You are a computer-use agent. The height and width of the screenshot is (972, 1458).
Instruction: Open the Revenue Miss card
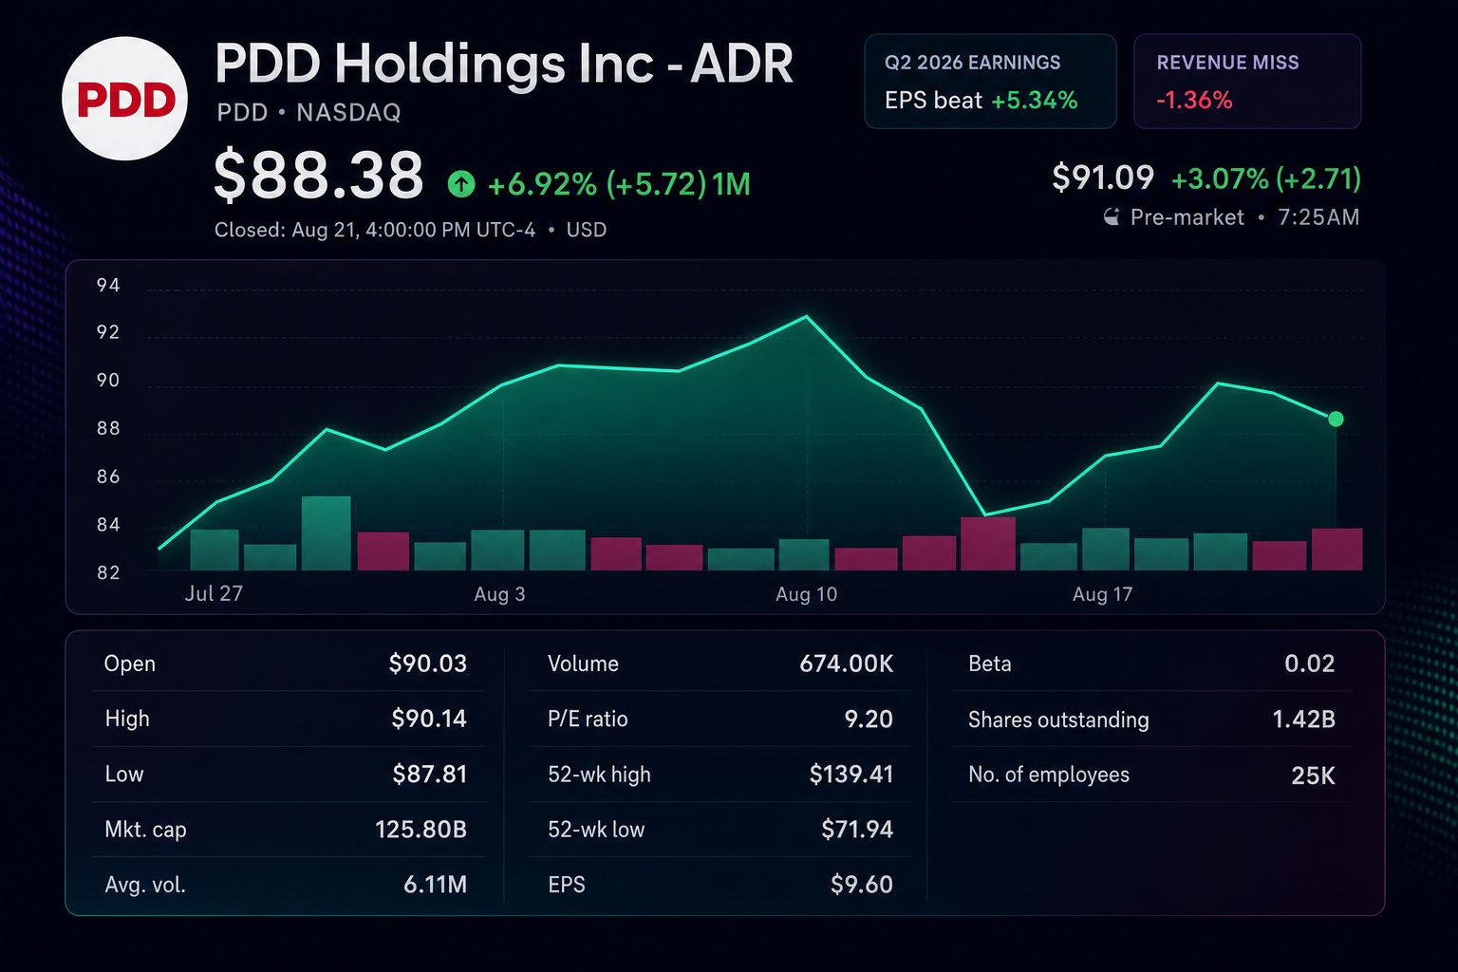[1247, 82]
